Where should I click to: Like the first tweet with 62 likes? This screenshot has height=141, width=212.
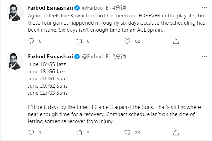(x=127, y=41)
